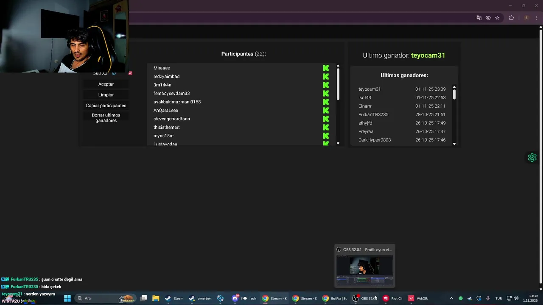Click the Kick icon beside redzyaimbad

pos(326,76)
